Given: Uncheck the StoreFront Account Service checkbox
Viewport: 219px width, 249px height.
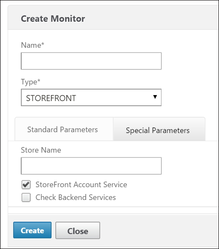Looking at the screenshot, I should click(26, 185).
